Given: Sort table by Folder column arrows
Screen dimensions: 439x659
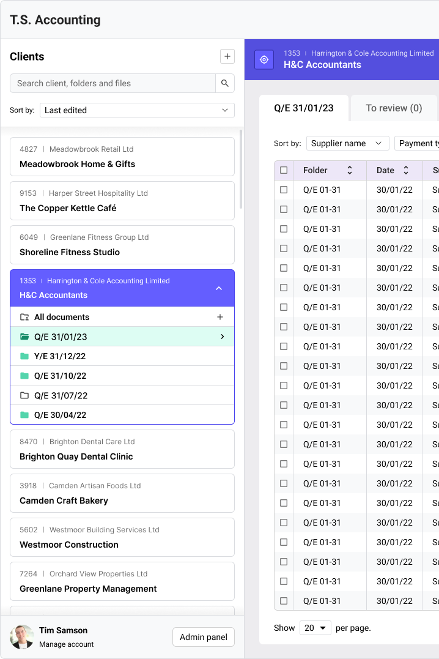Looking at the screenshot, I should click(350, 170).
